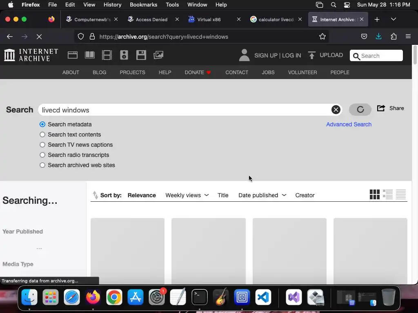Open Firefox downloads panel
The height and width of the screenshot is (313, 418).
point(378,36)
